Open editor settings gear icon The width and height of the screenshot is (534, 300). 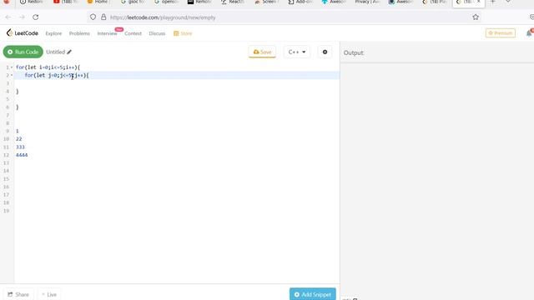325,52
